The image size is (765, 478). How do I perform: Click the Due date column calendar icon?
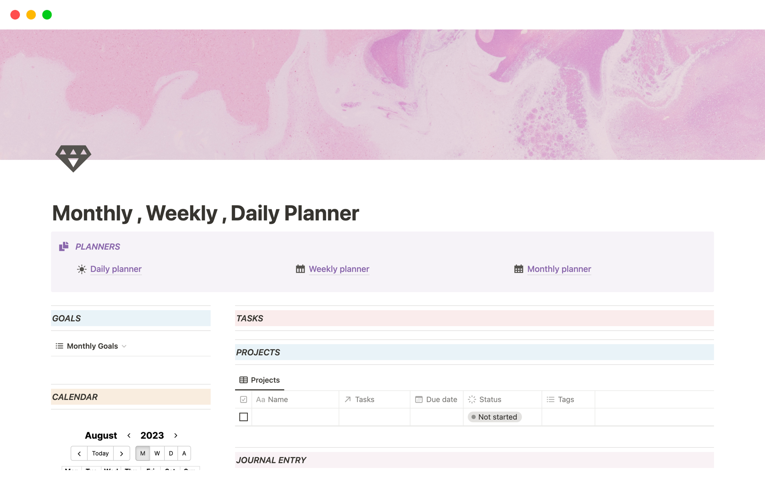click(419, 400)
